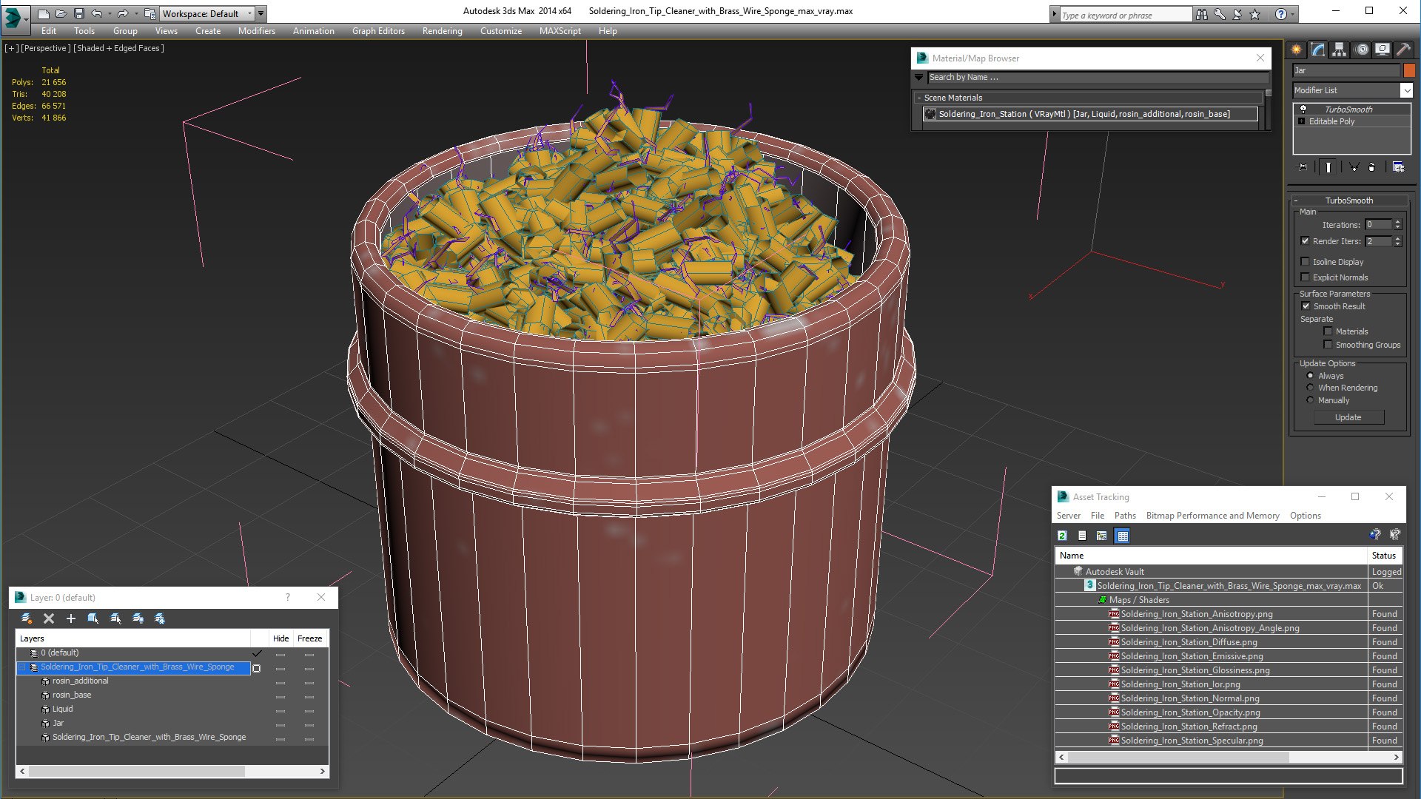The image size is (1421, 799).
Task: Click the TurboSmooth Update button
Action: pos(1348,417)
